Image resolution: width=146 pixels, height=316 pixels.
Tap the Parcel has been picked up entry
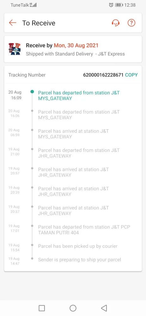click(x=73, y=247)
